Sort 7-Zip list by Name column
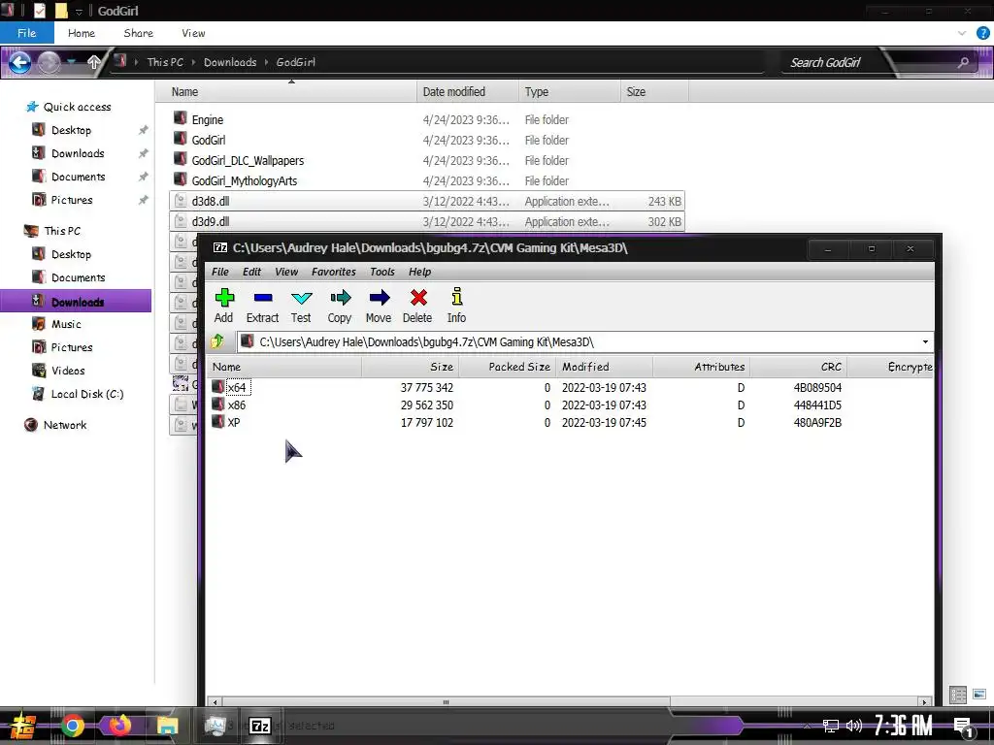 pyautogui.click(x=284, y=367)
